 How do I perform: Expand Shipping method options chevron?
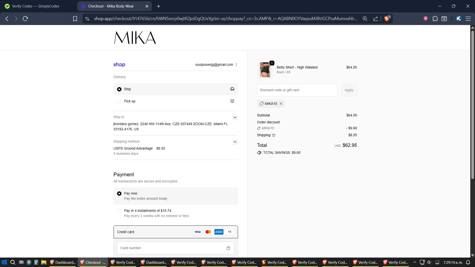coord(235,142)
